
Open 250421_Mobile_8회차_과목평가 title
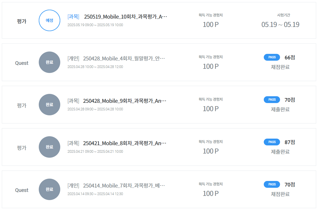click(x=125, y=143)
